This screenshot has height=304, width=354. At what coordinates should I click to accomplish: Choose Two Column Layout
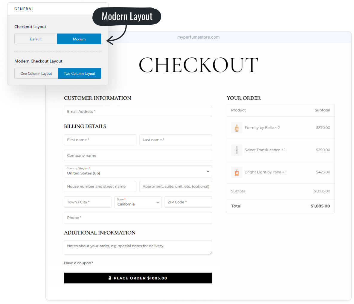[x=80, y=73]
